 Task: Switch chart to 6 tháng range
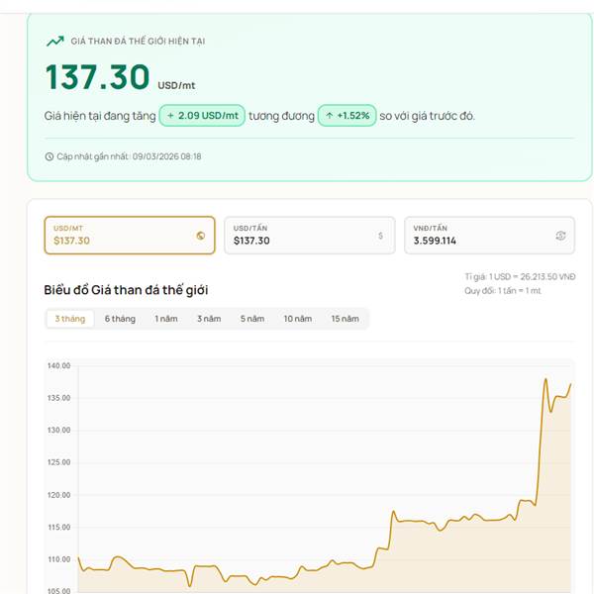point(120,319)
